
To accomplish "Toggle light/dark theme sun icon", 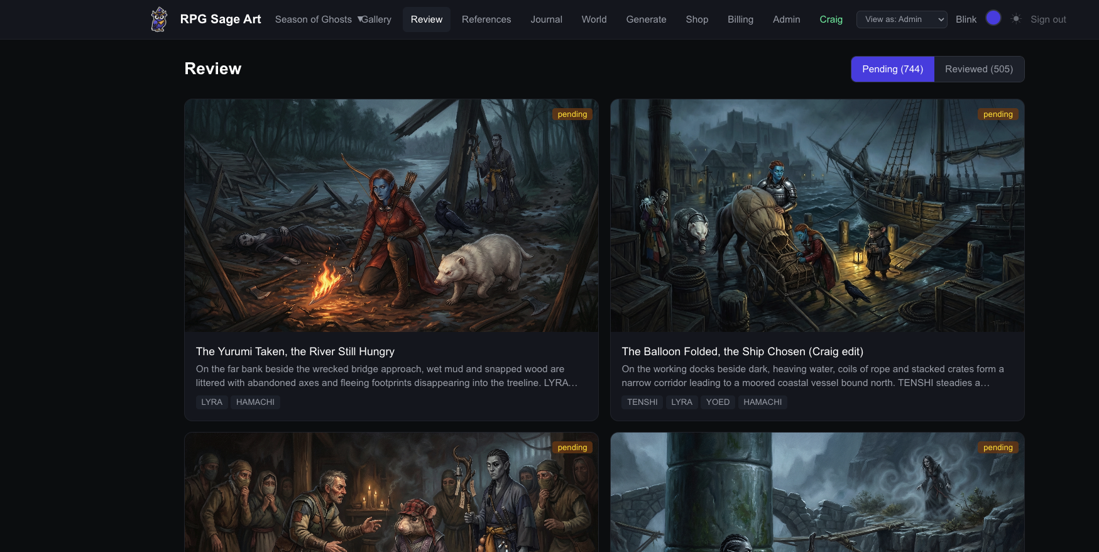I will (1016, 19).
